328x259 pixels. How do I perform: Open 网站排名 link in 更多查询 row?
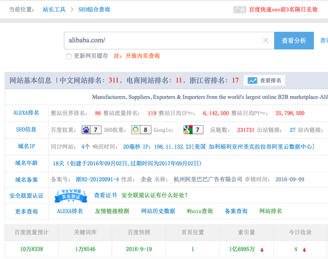click(271, 211)
